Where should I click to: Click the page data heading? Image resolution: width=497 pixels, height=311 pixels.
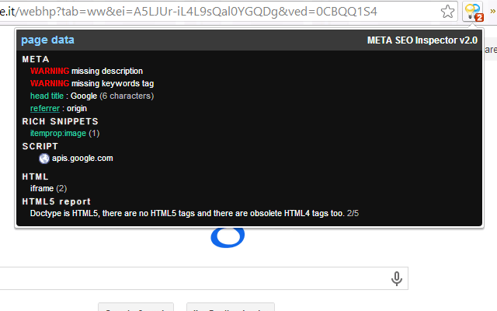pyautogui.click(x=48, y=40)
